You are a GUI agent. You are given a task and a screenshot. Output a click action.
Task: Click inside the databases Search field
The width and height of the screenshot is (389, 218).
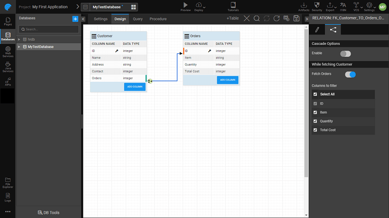click(x=49, y=29)
